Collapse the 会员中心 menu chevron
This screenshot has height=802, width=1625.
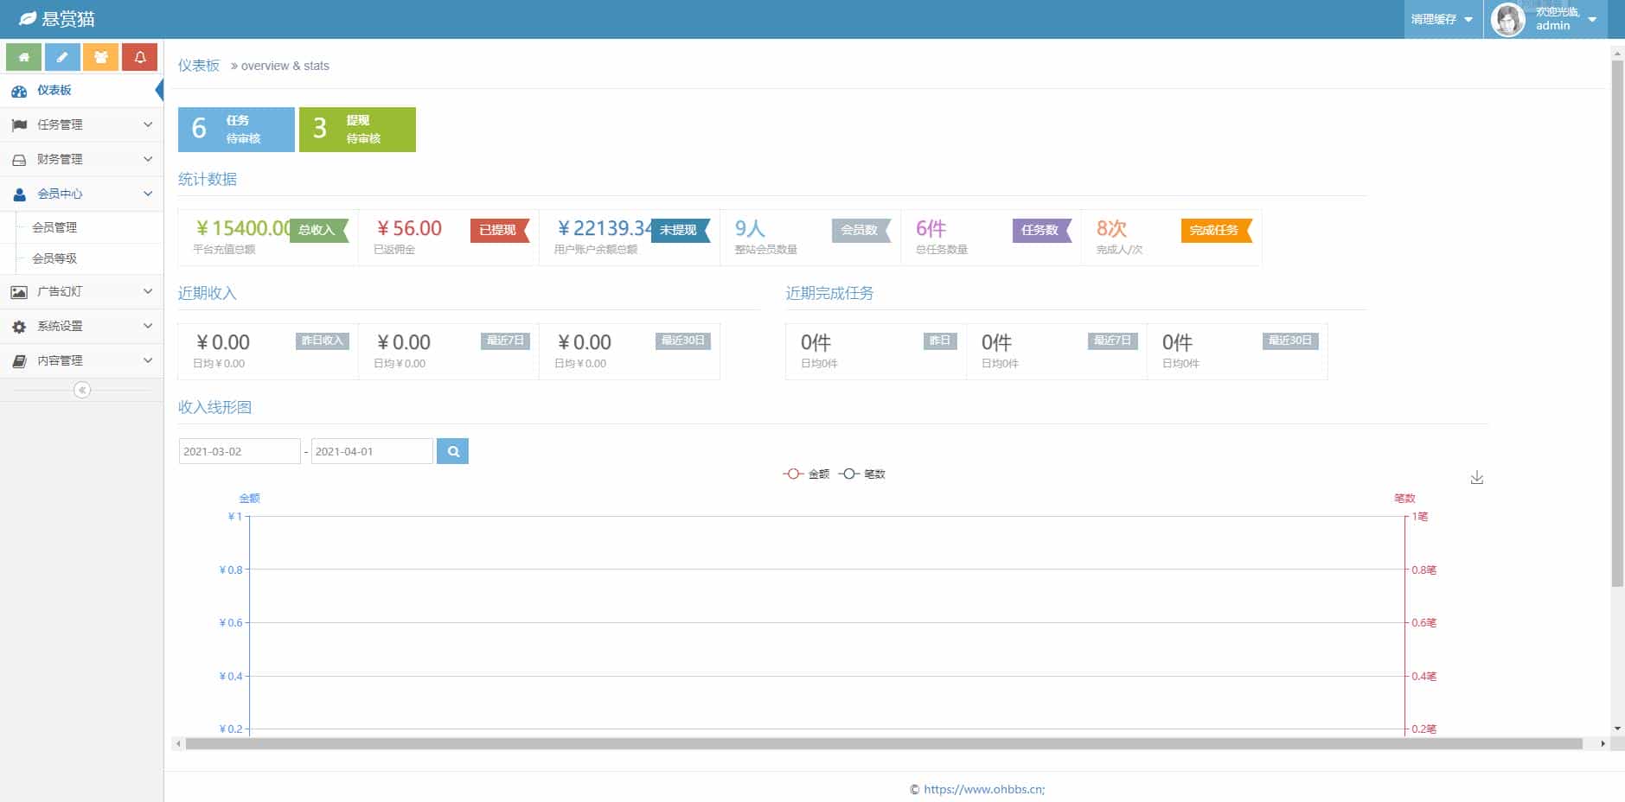[148, 194]
